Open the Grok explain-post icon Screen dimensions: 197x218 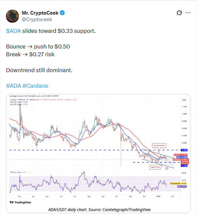(x=178, y=13)
